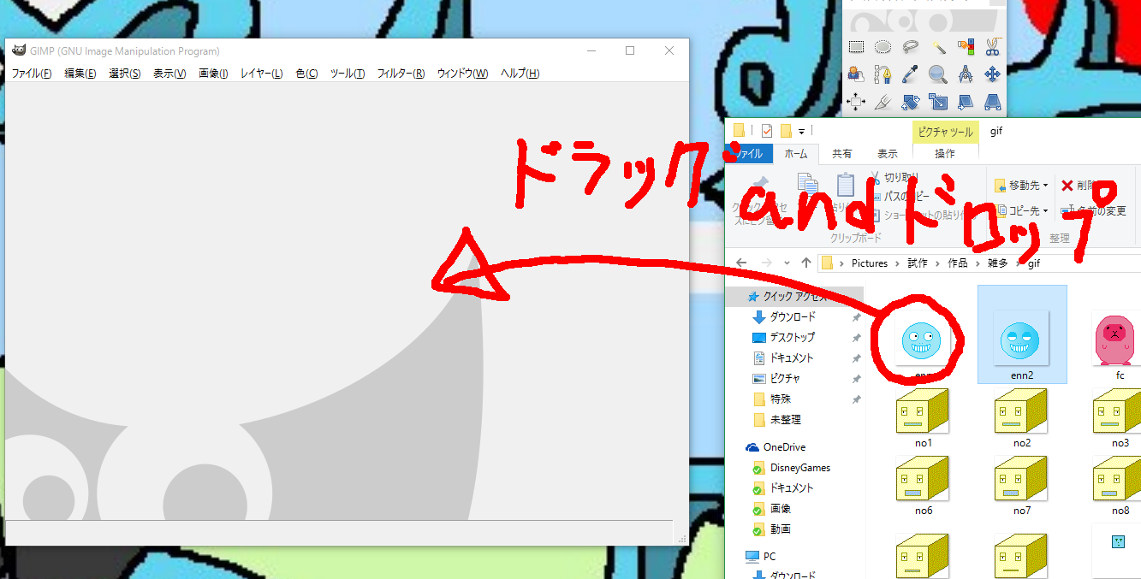Screen dimensions: 1141x579
Task: Open デスクトップ in navigation pane
Action: 792,337
